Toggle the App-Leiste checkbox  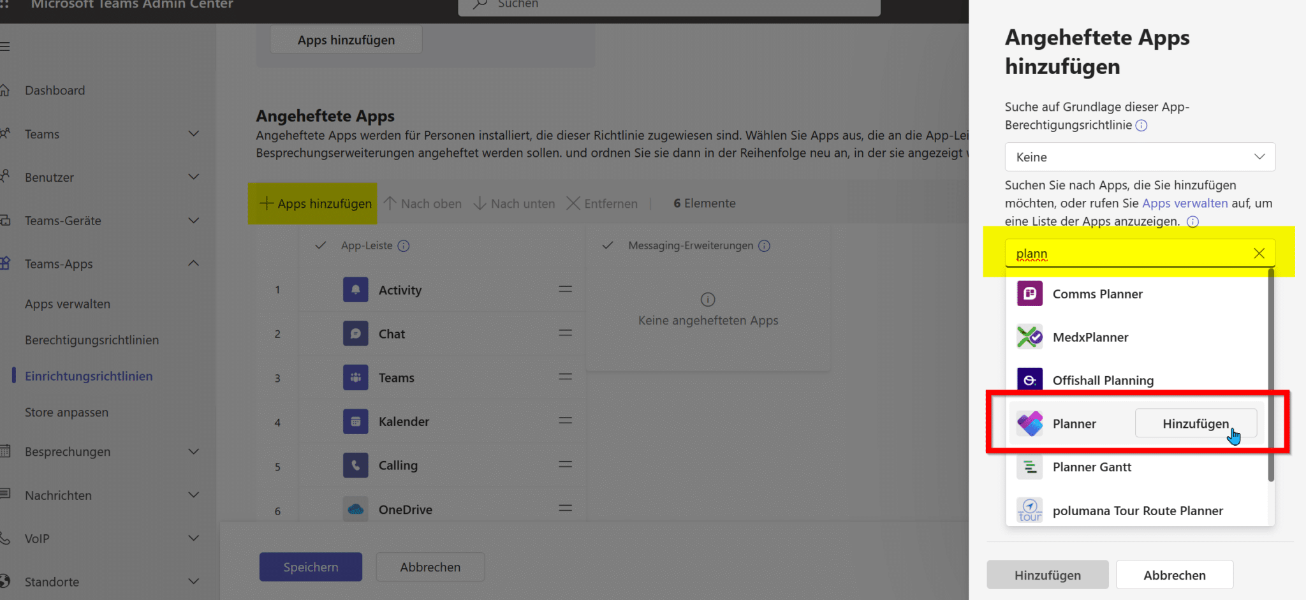[320, 245]
